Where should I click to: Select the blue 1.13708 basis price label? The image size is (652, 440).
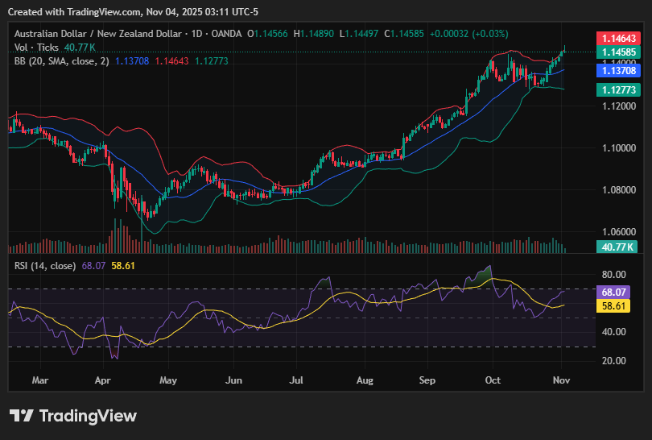[x=617, y=71]
